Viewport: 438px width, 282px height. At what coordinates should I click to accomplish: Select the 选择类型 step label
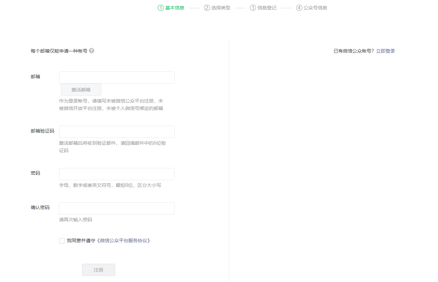coord(221,8)
